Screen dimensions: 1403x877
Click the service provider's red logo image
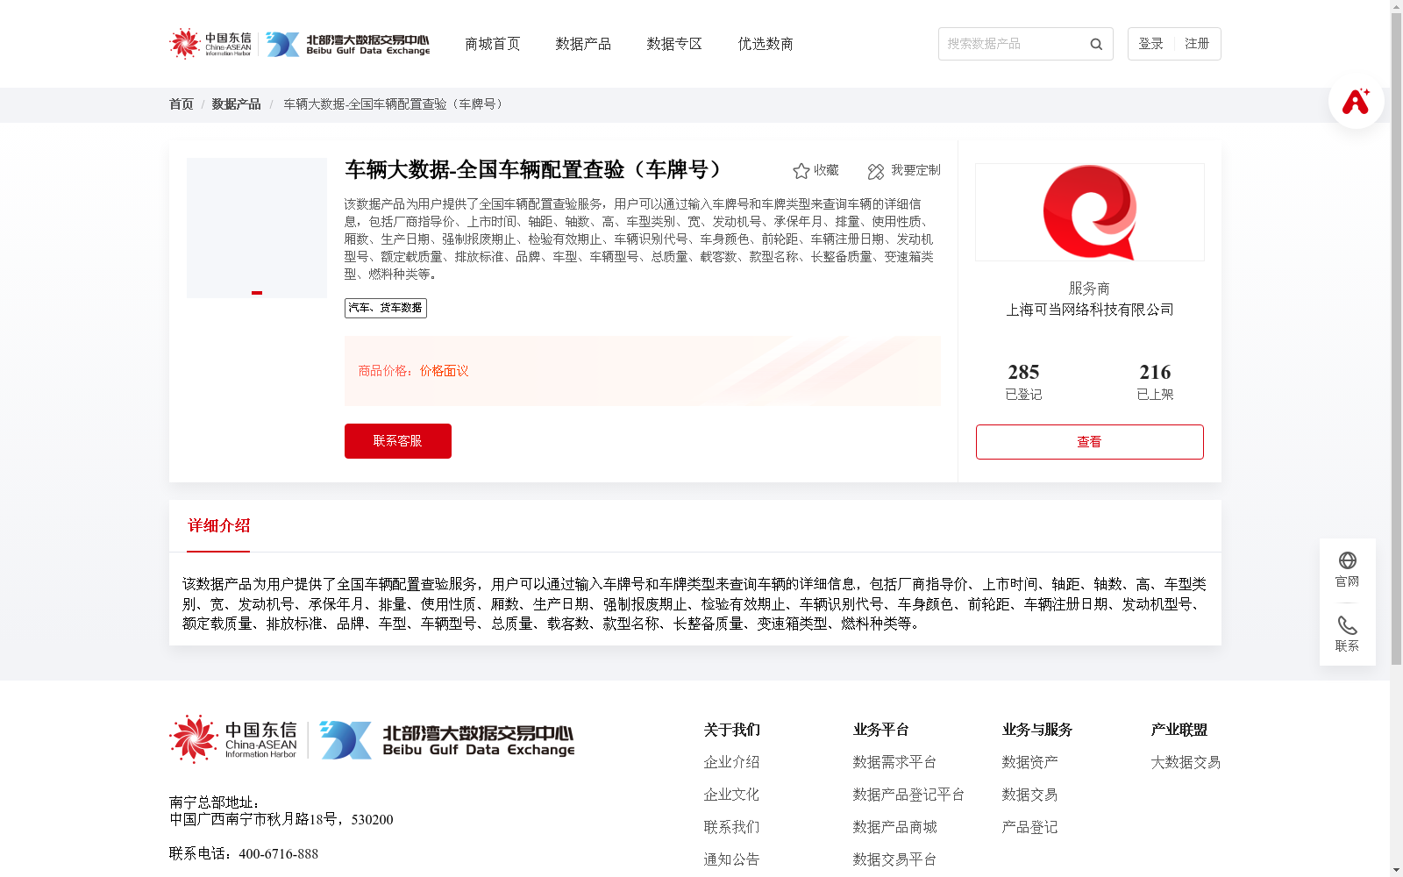(x=1090, y=212)
